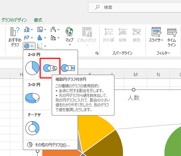Expand the scatter chart dropdown arrow

coord(45,46)
